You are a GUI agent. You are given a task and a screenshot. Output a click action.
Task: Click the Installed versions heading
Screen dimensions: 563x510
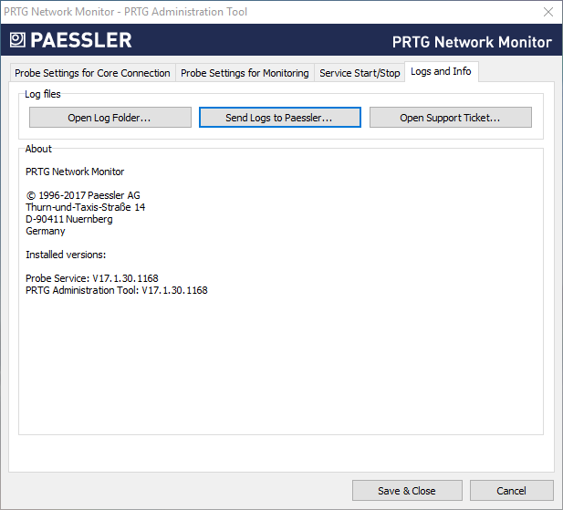point(66,255)
